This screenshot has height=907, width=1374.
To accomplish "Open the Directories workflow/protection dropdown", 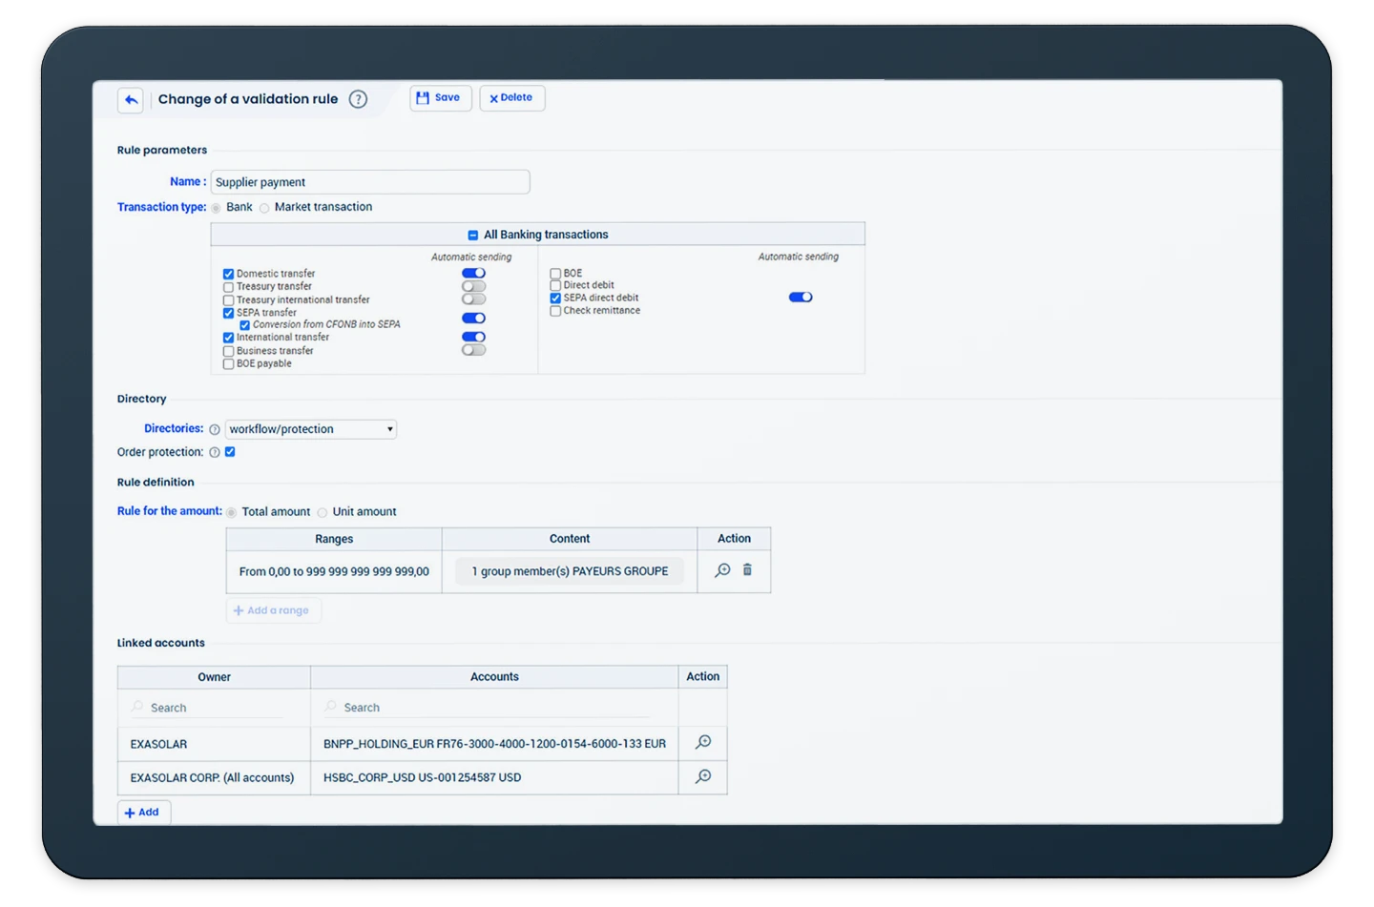I will click(x=310, y=430).
